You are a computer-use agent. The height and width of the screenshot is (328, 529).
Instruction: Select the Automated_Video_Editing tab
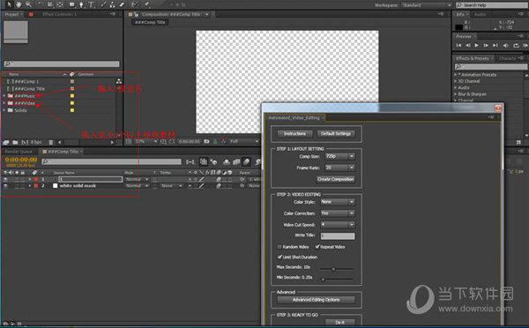(x=294, y=118)
